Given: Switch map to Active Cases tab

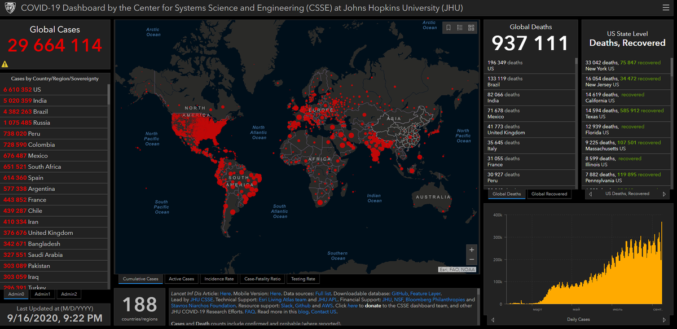Looking at the screenshot, I should point(181,279).
